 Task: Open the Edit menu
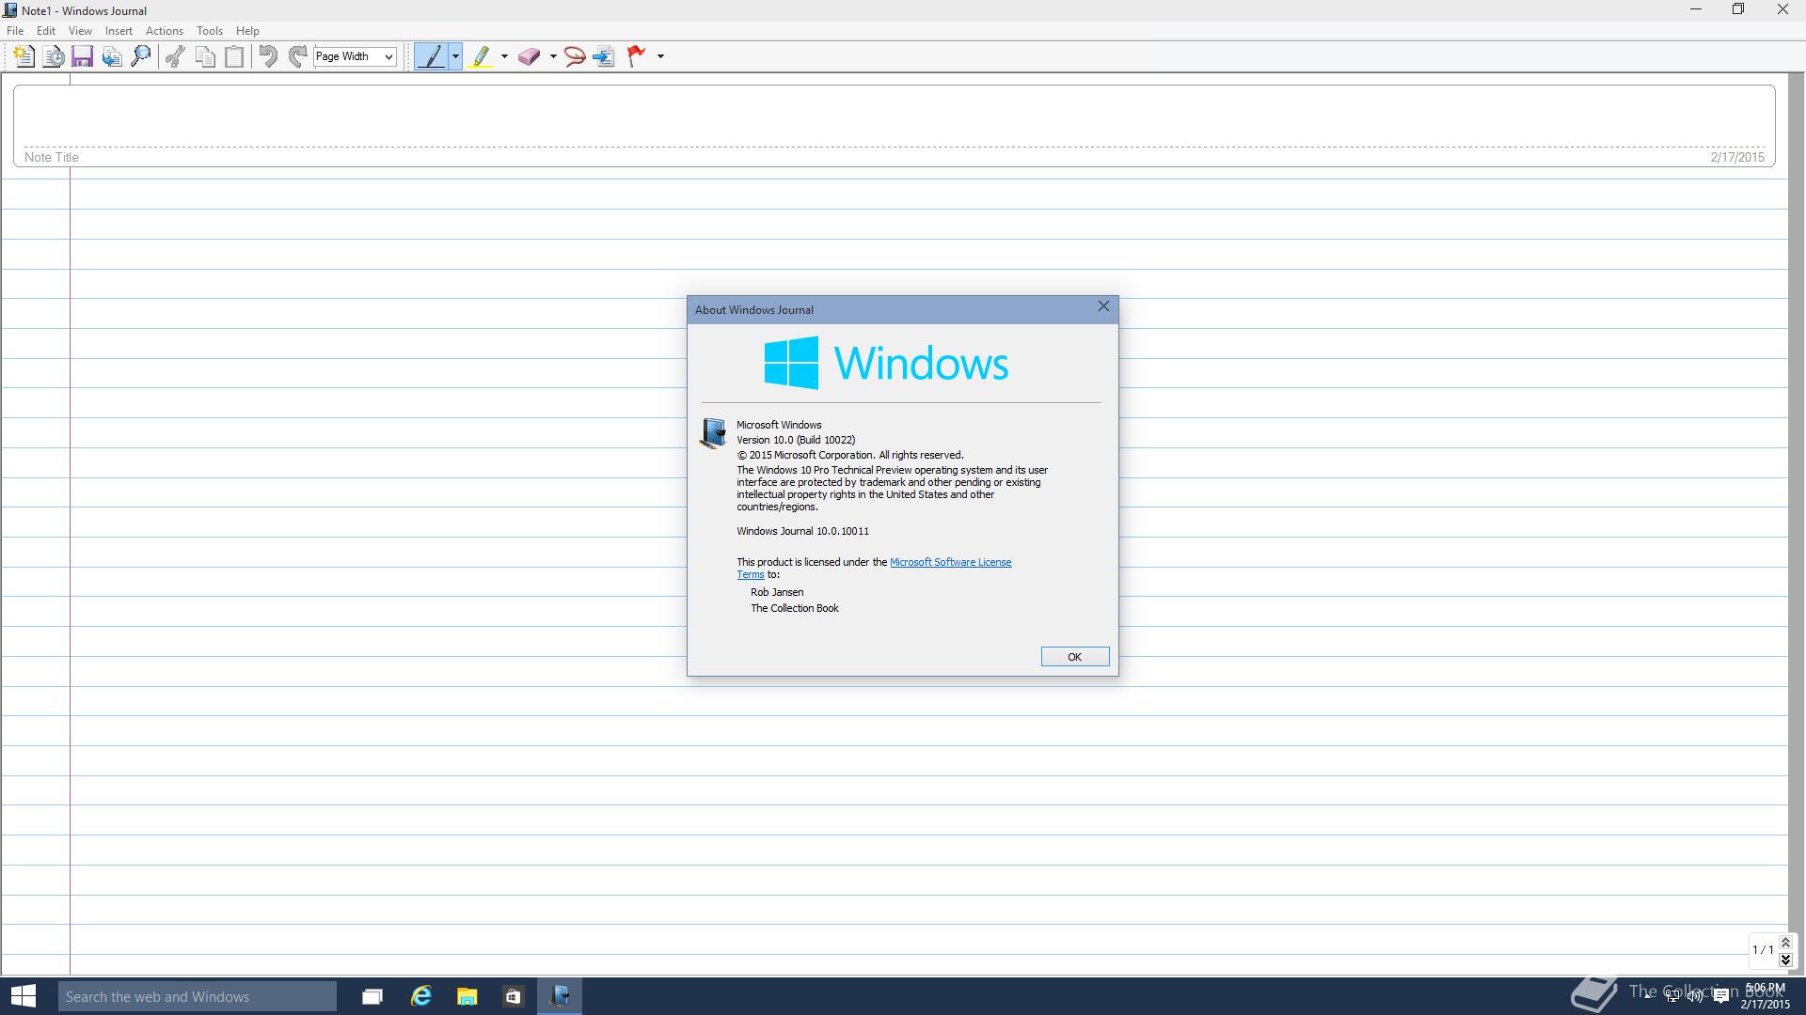[45, 31]
